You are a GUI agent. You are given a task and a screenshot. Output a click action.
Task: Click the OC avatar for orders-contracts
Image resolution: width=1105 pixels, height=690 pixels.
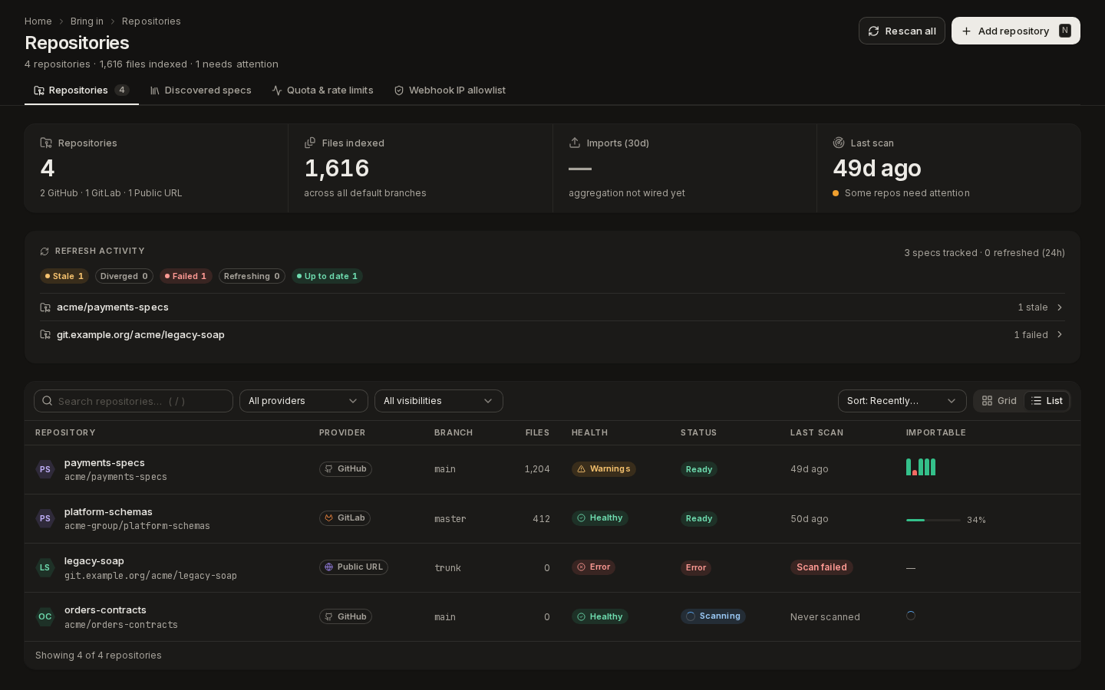(45, 616)
